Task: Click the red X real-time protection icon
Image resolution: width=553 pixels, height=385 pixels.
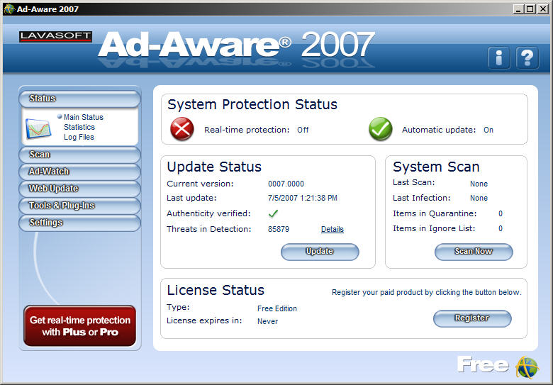Action: pos(182,129)
